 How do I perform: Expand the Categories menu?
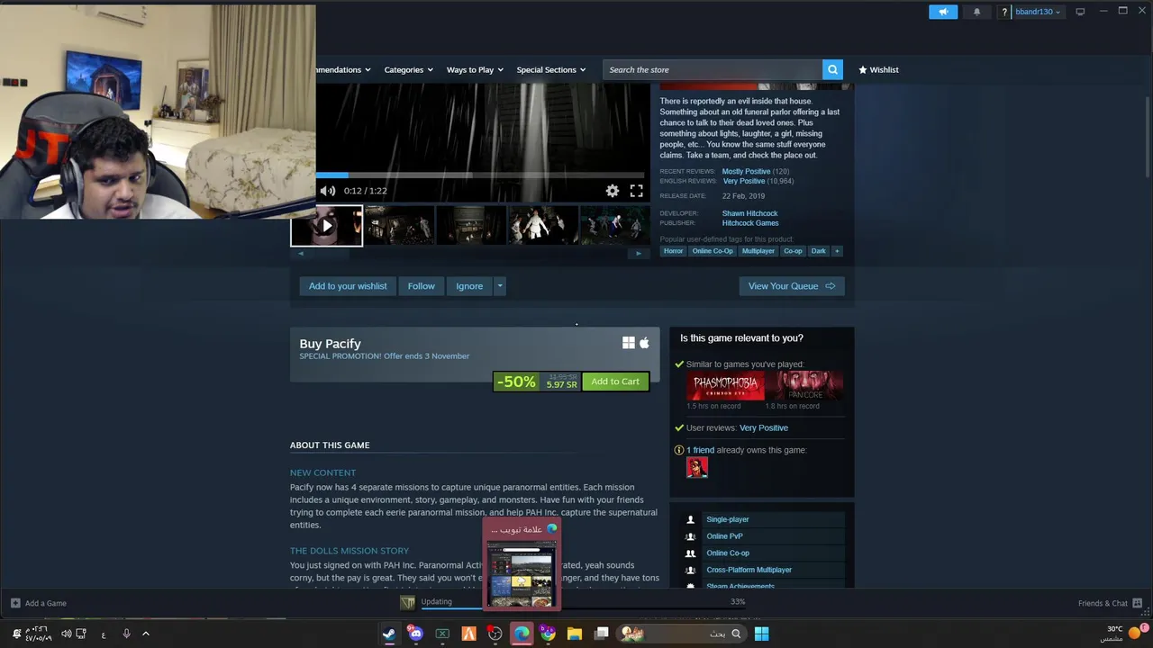(408, 69)
